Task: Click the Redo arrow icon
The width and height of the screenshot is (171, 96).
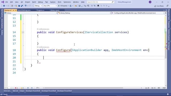Action: tap(30, 6)
